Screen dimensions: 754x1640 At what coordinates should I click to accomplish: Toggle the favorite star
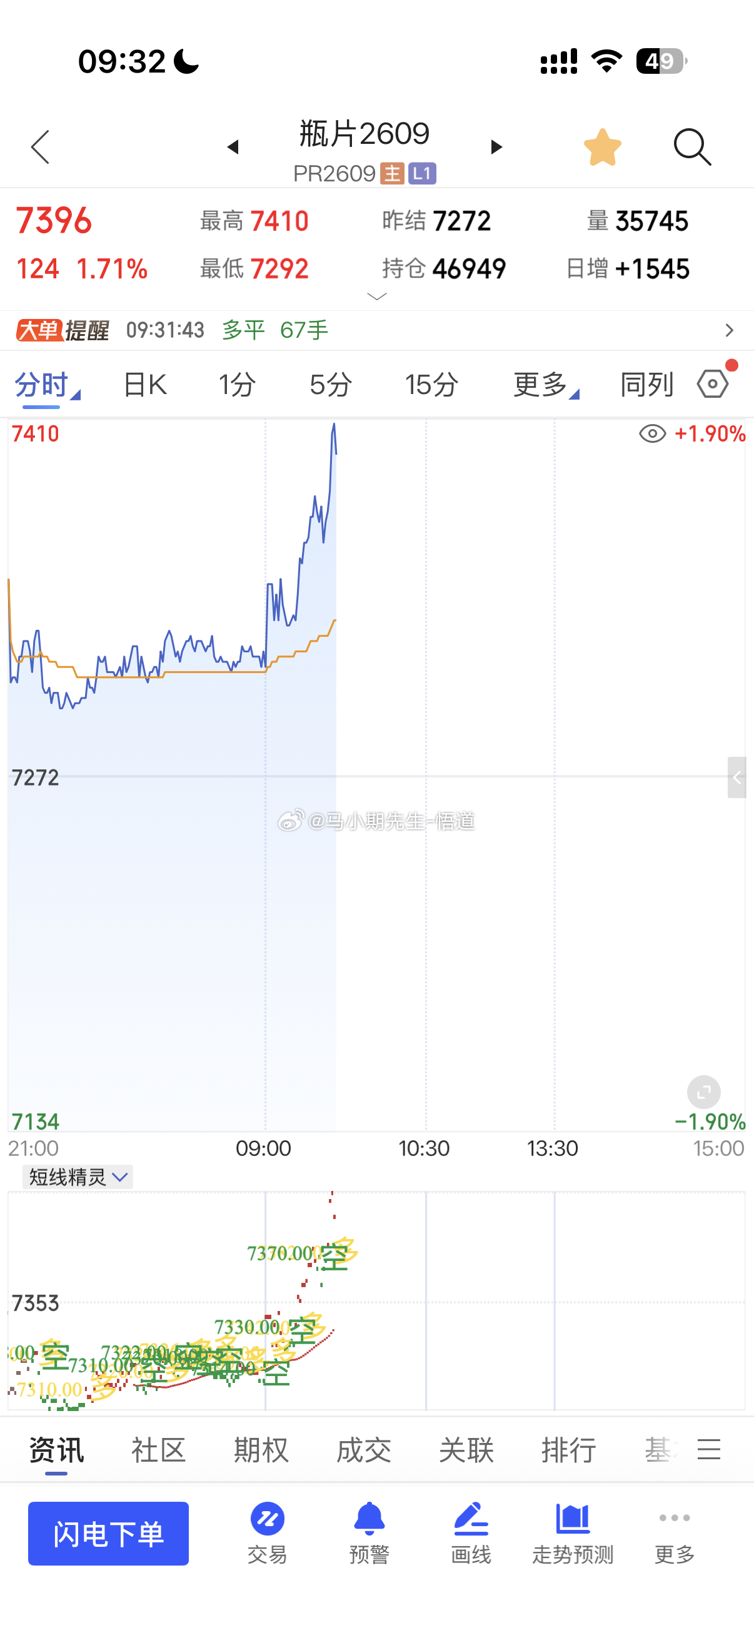(602, 147)
